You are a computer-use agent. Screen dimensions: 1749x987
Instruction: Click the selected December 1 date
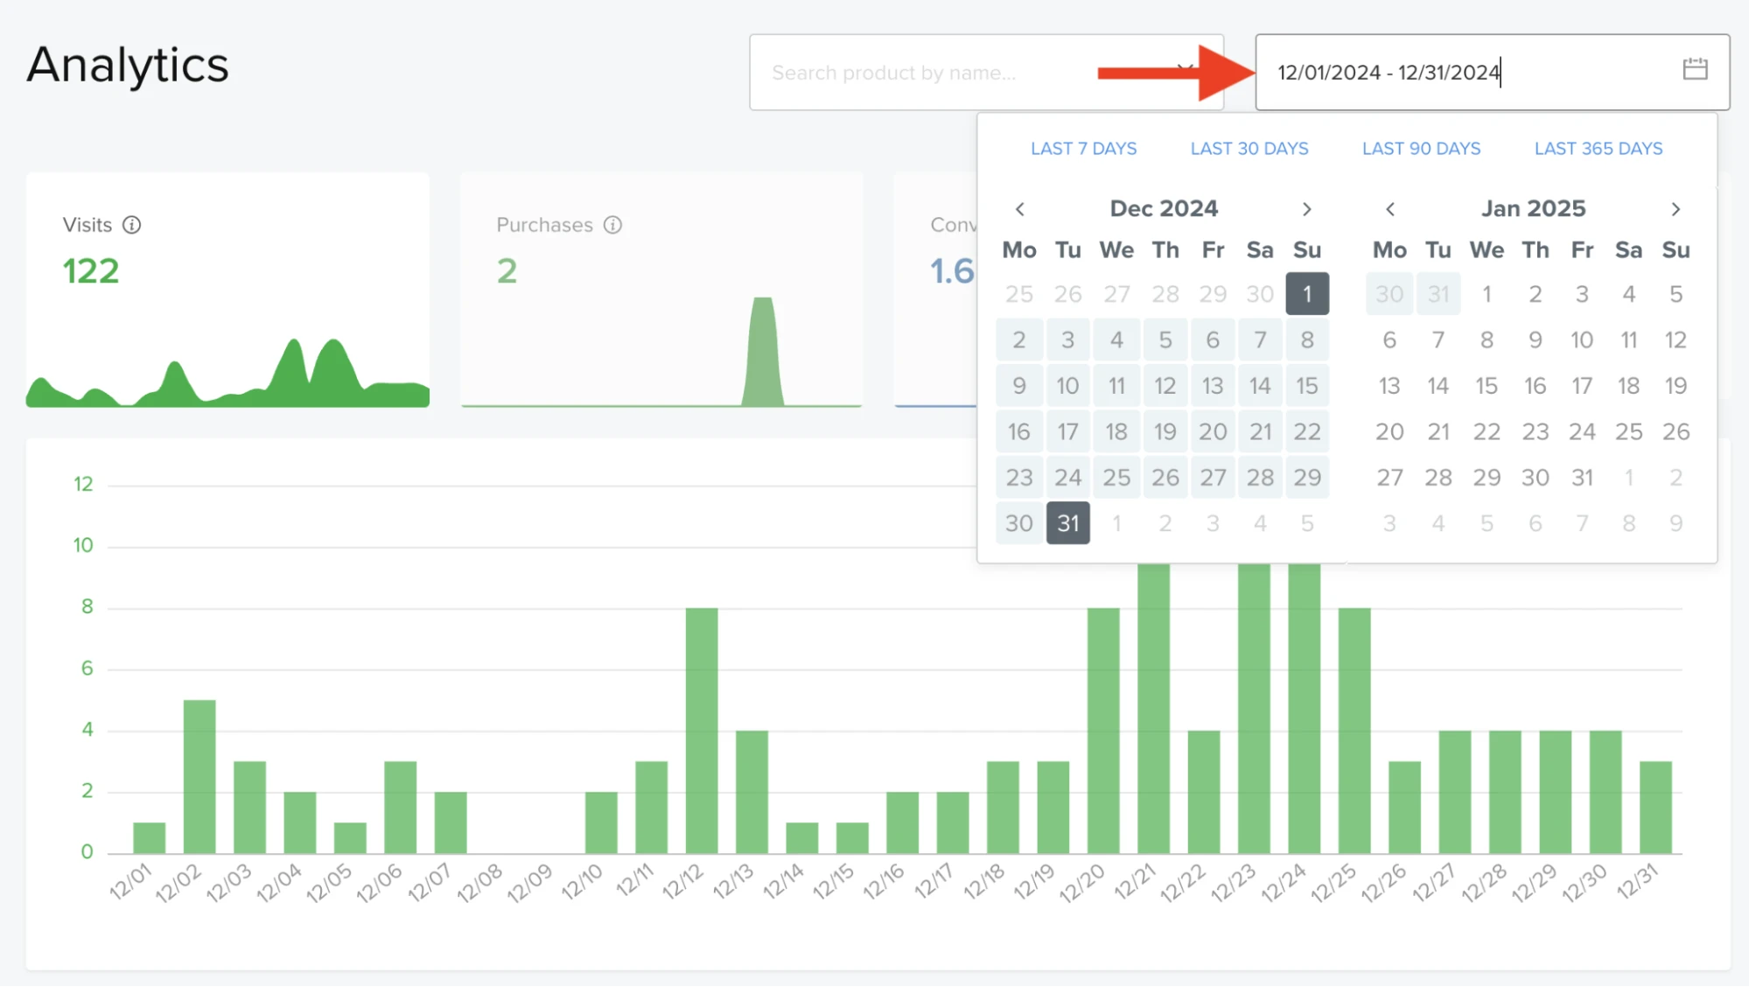pyautogui.click(x=1307, y=294)
